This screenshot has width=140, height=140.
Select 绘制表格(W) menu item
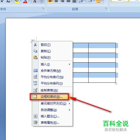tap(52, 90)
